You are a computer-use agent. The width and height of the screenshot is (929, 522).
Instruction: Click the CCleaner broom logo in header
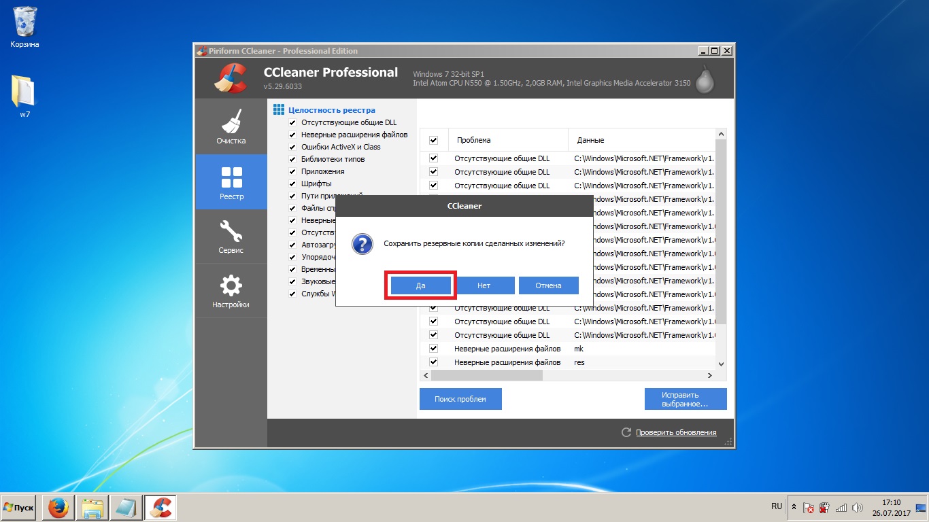230,78
